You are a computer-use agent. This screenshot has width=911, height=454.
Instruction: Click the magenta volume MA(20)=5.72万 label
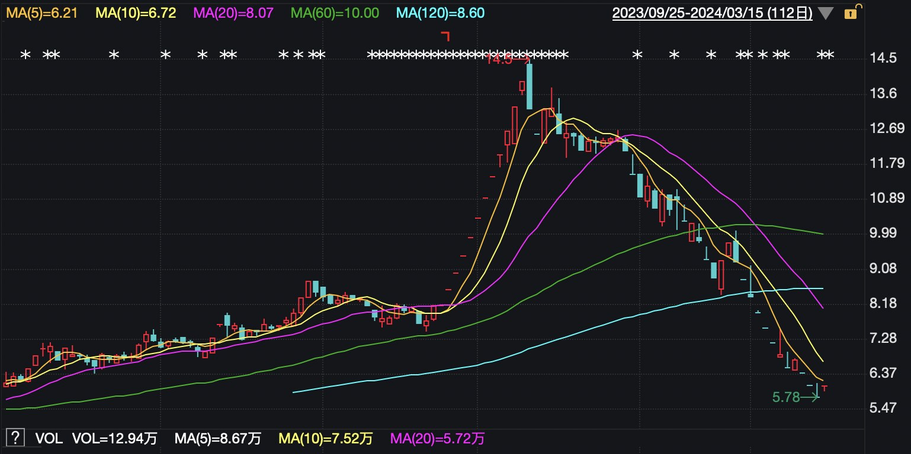click(437, 439)
